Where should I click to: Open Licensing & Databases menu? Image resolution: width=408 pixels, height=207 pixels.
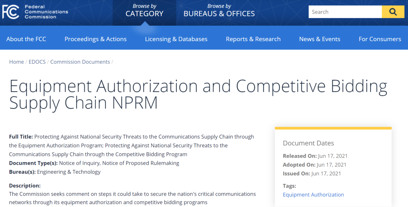coord(176,39)
